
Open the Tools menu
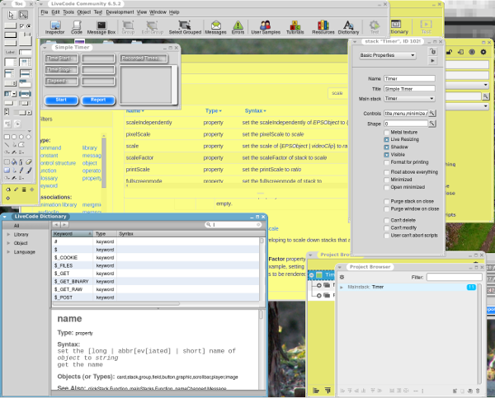point(69,12)
